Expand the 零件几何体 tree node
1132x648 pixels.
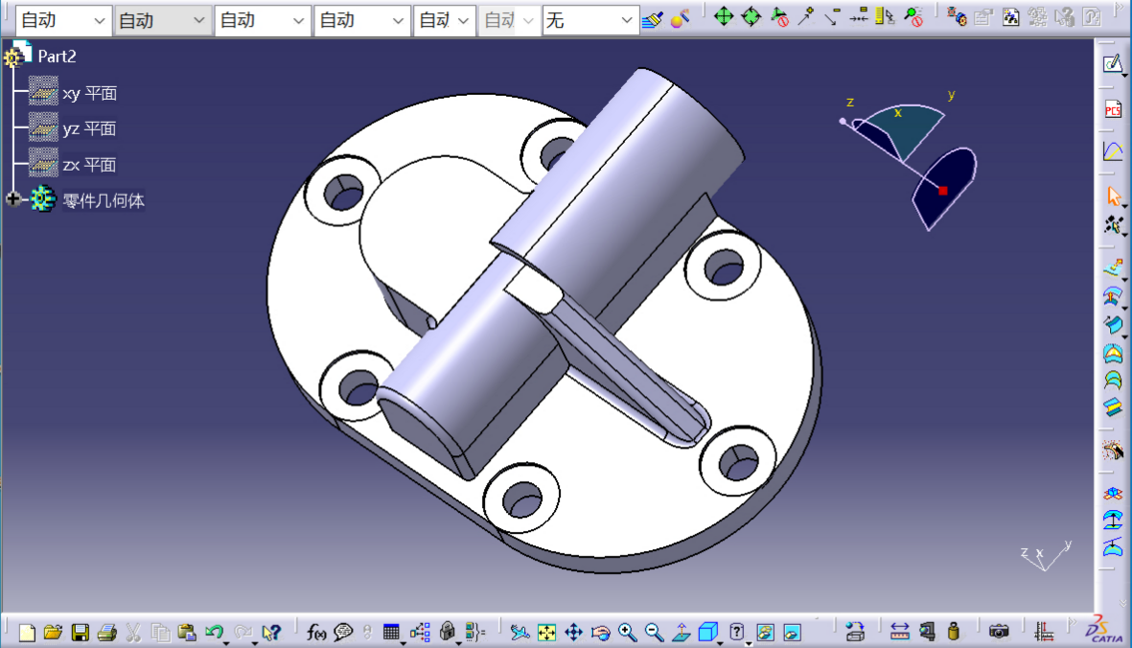[x=13, y=199]
